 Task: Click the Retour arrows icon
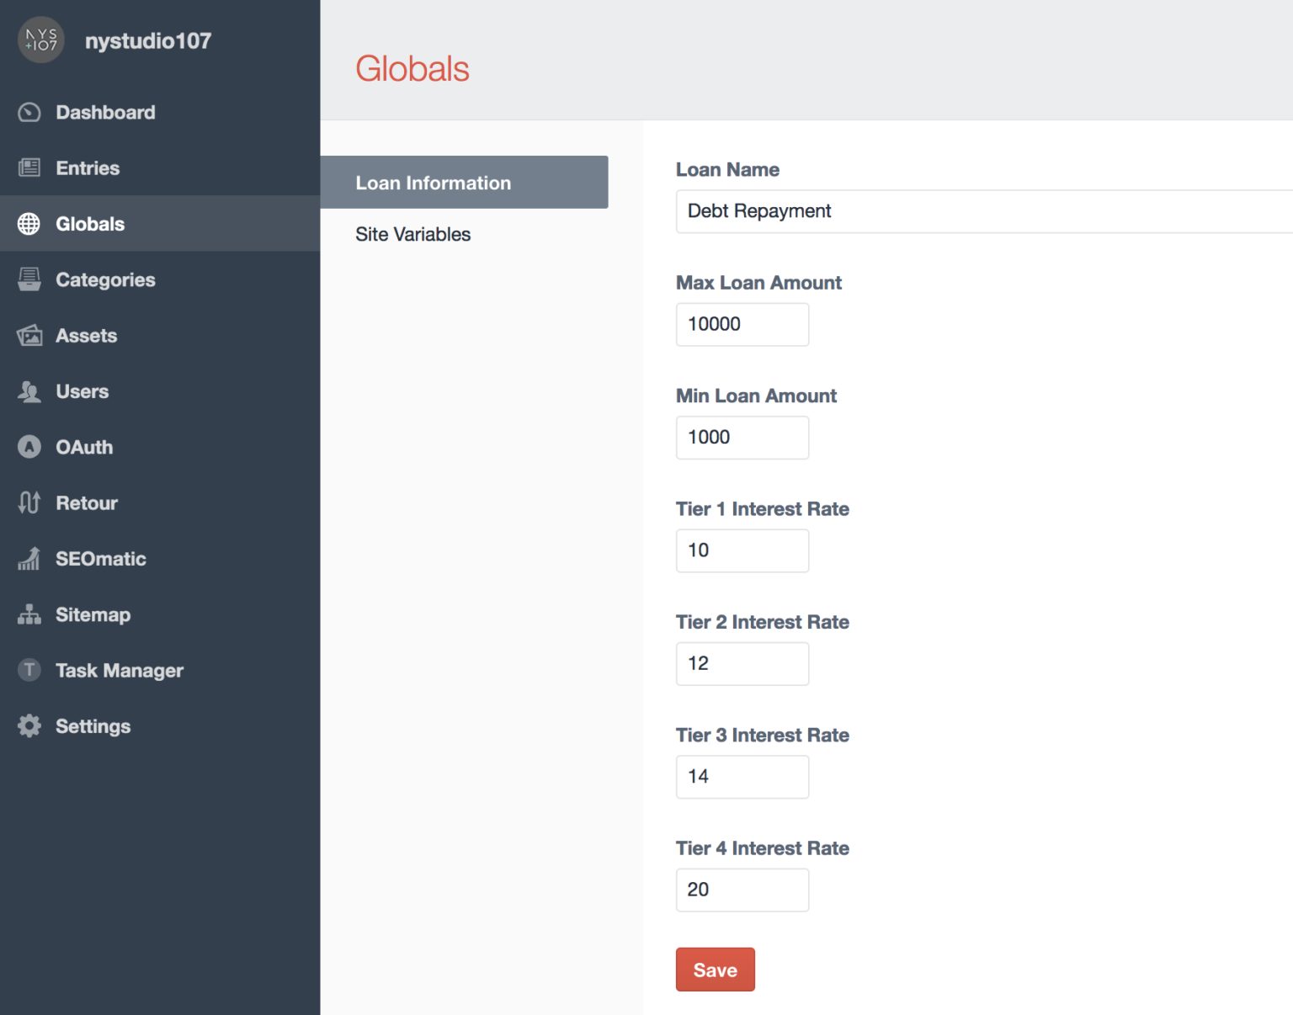pos(29,502)
